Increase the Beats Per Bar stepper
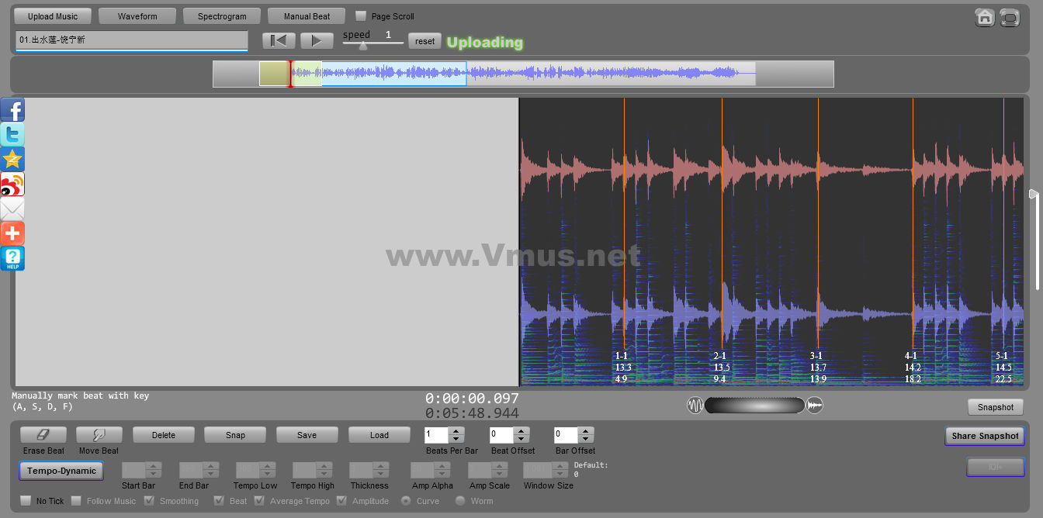Screen dimensions: 1043x518 click(456, 431)
